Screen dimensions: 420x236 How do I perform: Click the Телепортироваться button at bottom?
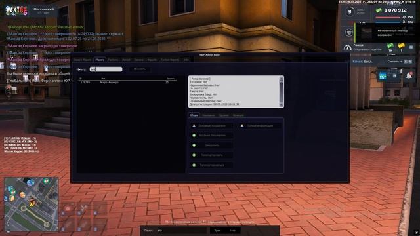click(x=211, y=165)
